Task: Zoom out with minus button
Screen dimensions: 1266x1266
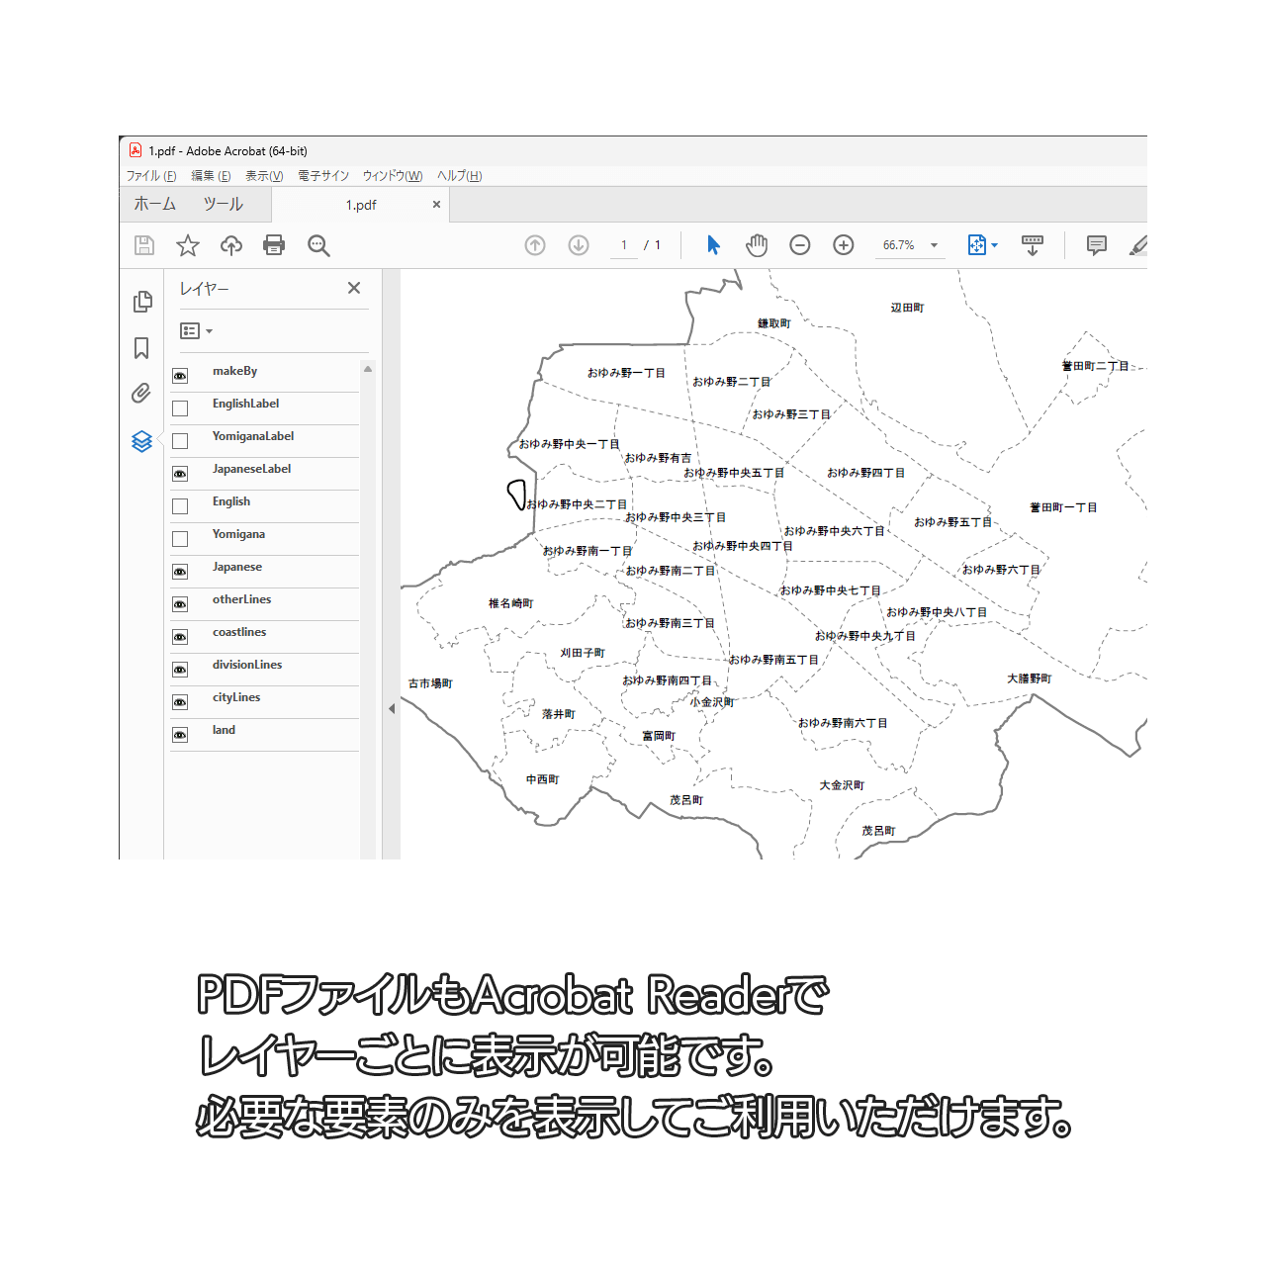Action: coord(800,245)
